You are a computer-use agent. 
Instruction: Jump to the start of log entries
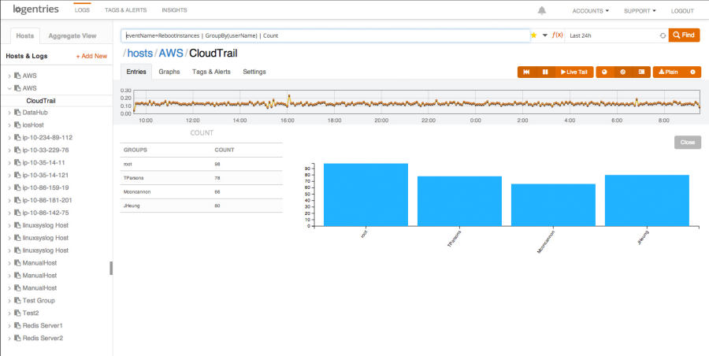tap(526, 72)
